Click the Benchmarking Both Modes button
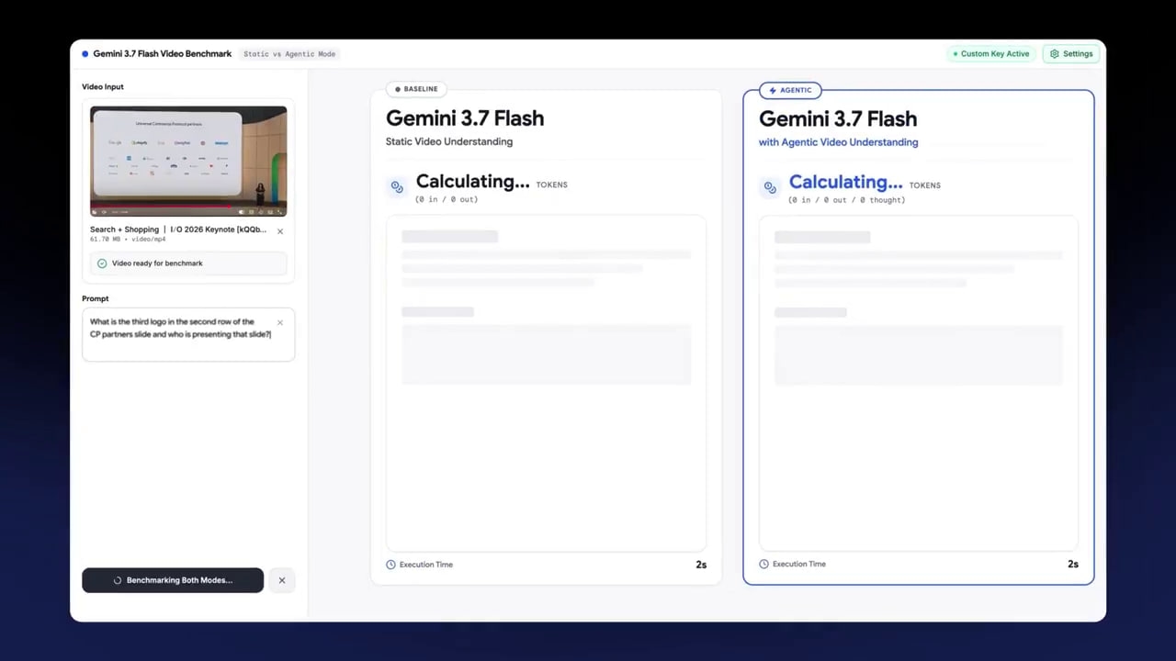The height and width of the screenshot is (661, 1176). (173, 580)
